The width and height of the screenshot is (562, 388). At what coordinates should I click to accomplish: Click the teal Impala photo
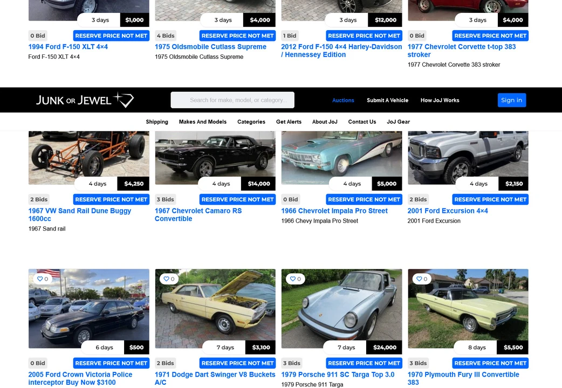point(341,158)
